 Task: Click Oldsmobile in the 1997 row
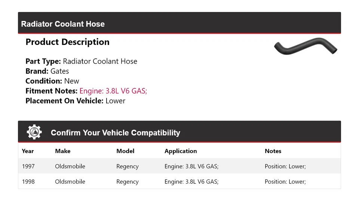tap(70, 166)
